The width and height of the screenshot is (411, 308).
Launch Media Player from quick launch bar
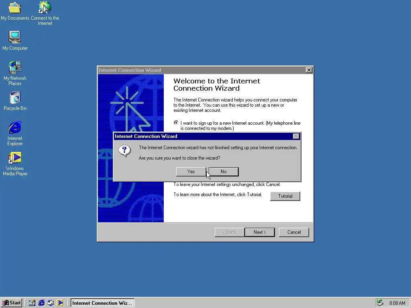point(60,303)
